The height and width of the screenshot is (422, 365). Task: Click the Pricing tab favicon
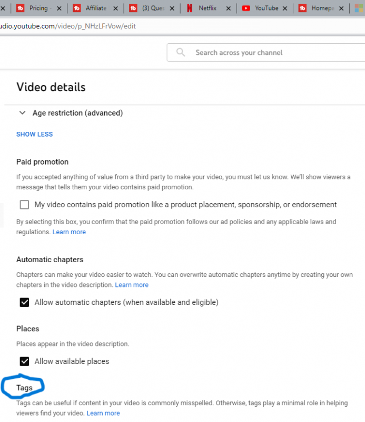click(x=21, y=8)
